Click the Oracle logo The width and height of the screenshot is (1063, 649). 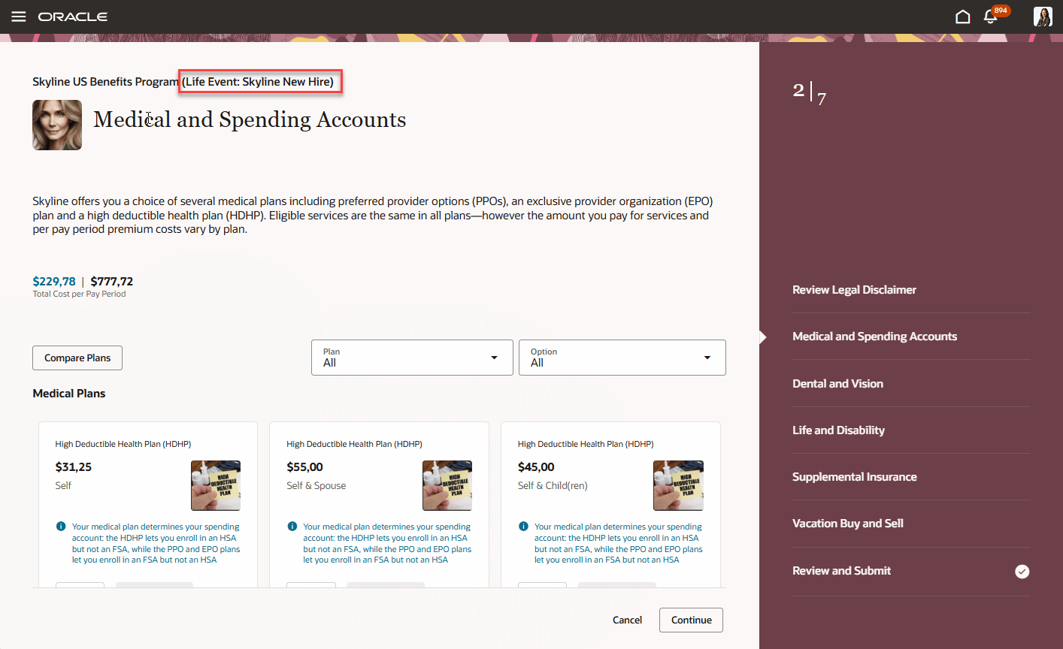click(72, 16)
